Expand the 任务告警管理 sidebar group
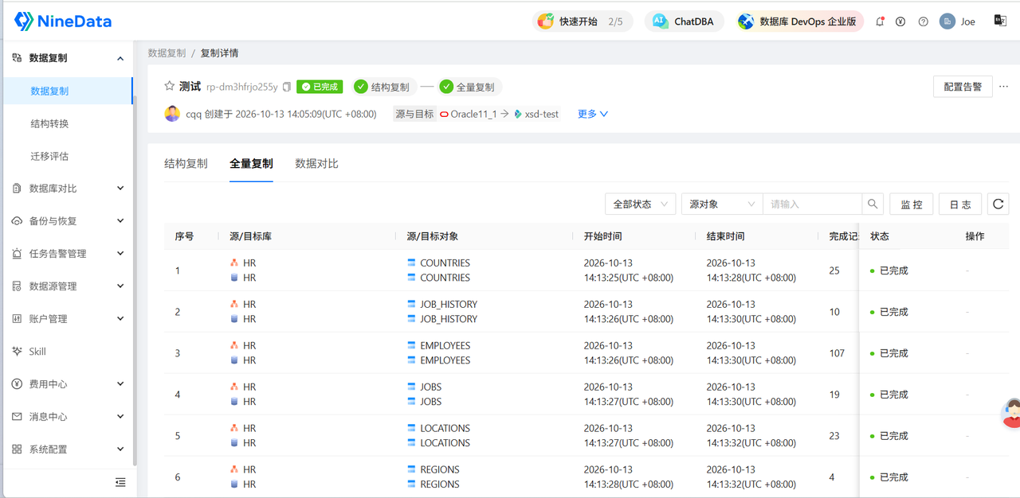Viewport: 1020px width, 498px height. point(120,254)
